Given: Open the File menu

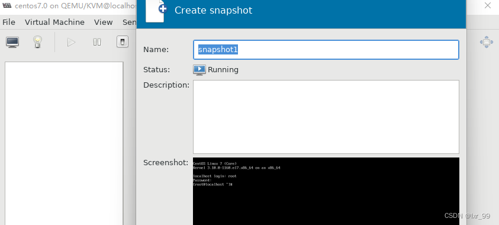Looking at the screenshot, I should (9, 22).
